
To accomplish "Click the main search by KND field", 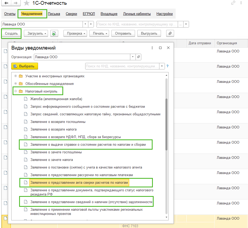I will pos(137,24).
